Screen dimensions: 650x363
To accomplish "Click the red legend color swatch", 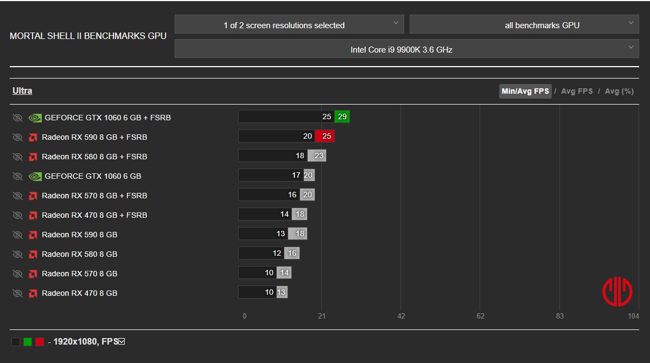I will (x=40, y=341).
